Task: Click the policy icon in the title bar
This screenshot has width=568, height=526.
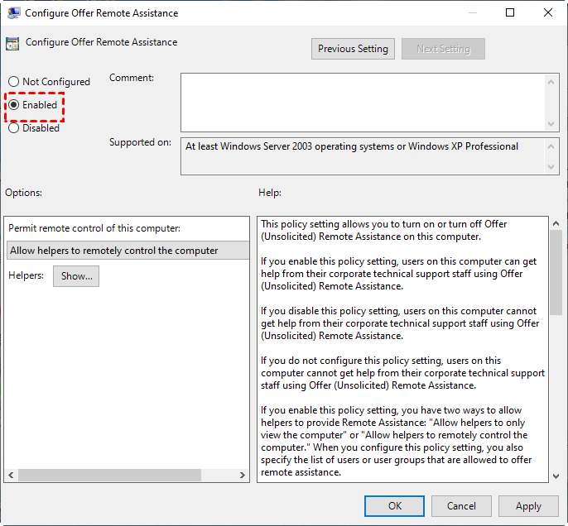Action: [14, 13]
